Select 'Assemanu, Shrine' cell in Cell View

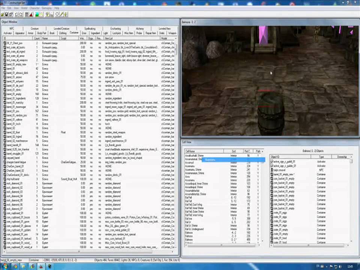click(x=223, y=169)
